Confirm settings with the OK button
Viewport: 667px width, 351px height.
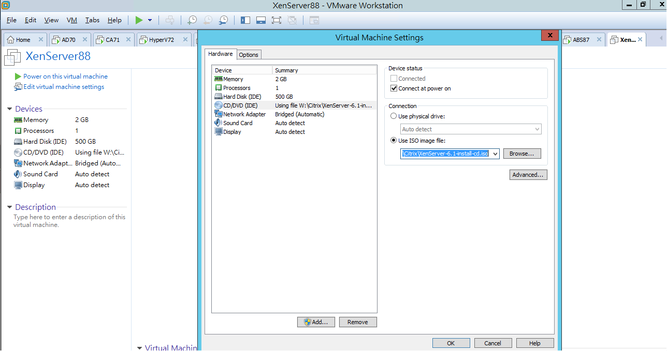tap(451, 343)
